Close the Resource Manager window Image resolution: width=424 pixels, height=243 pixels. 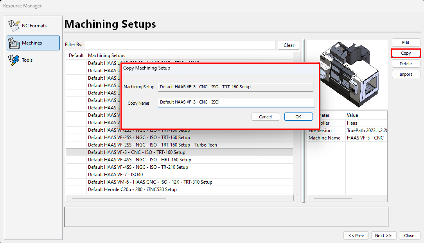pos(409,236)
